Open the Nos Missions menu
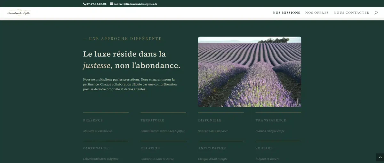The width and height of the screenshot is (384, 163). pos(286,13)
